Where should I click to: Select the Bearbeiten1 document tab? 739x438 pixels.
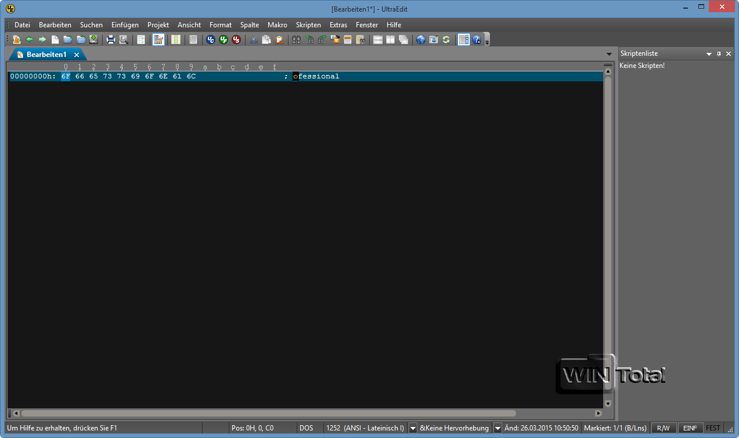(x=46, y=54)
